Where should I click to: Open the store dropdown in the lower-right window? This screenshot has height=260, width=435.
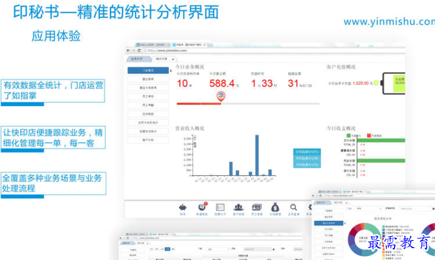[x=369, y=209]
